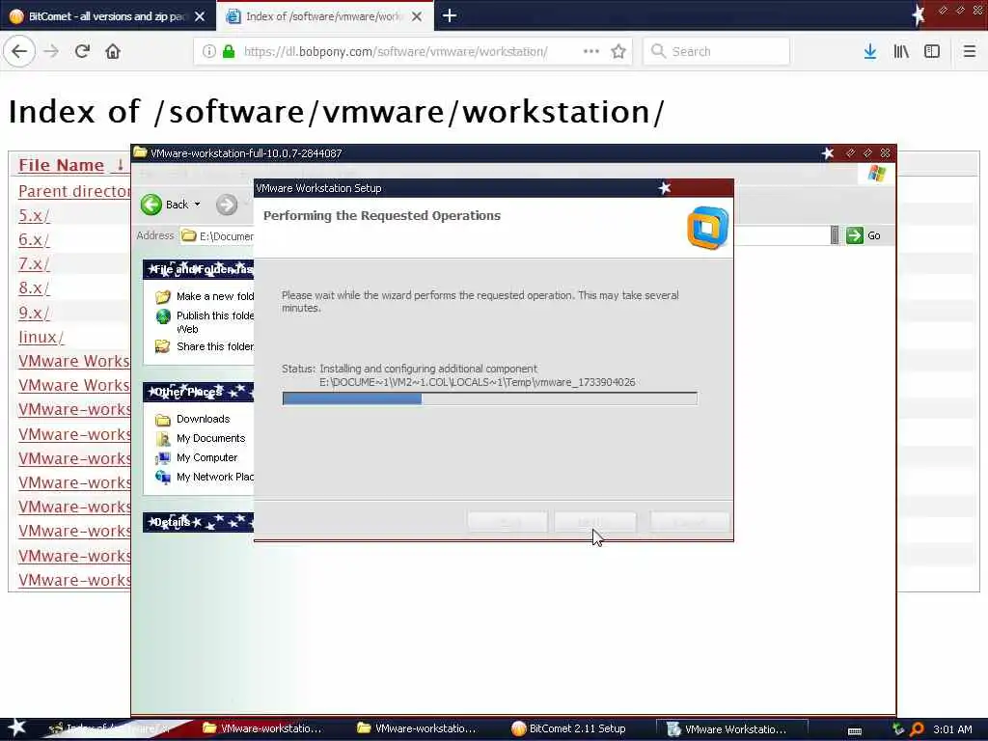
Task: Click VMware Workstation logo in setup wizard
Action: click(707, 228)
